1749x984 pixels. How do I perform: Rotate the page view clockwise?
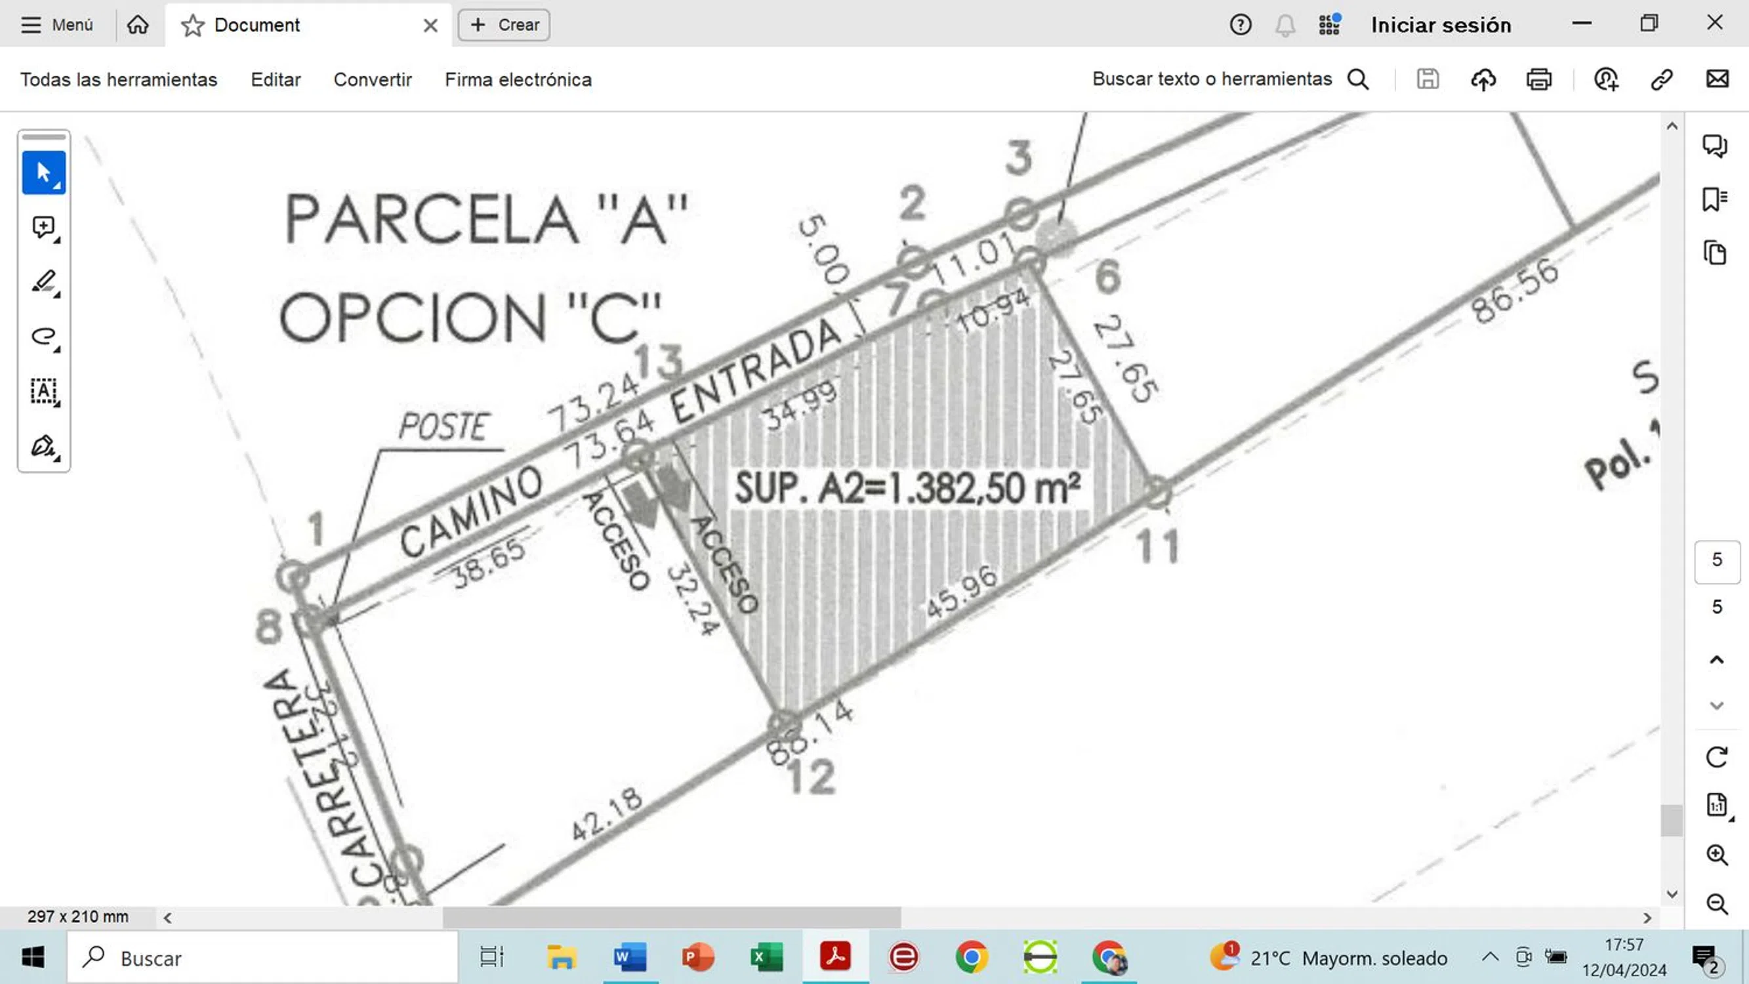(x=1716, y=756)
